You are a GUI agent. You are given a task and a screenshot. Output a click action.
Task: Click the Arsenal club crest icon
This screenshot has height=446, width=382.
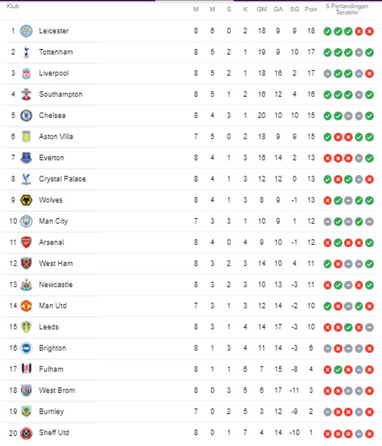(x=26, y=242)
